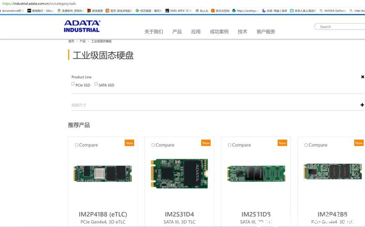Click the New badge on IM2P41B8 card

pos(129,143)
